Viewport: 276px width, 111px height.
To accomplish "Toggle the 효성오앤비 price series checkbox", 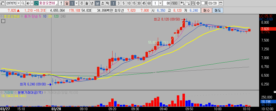I will (x=1, y=17).
